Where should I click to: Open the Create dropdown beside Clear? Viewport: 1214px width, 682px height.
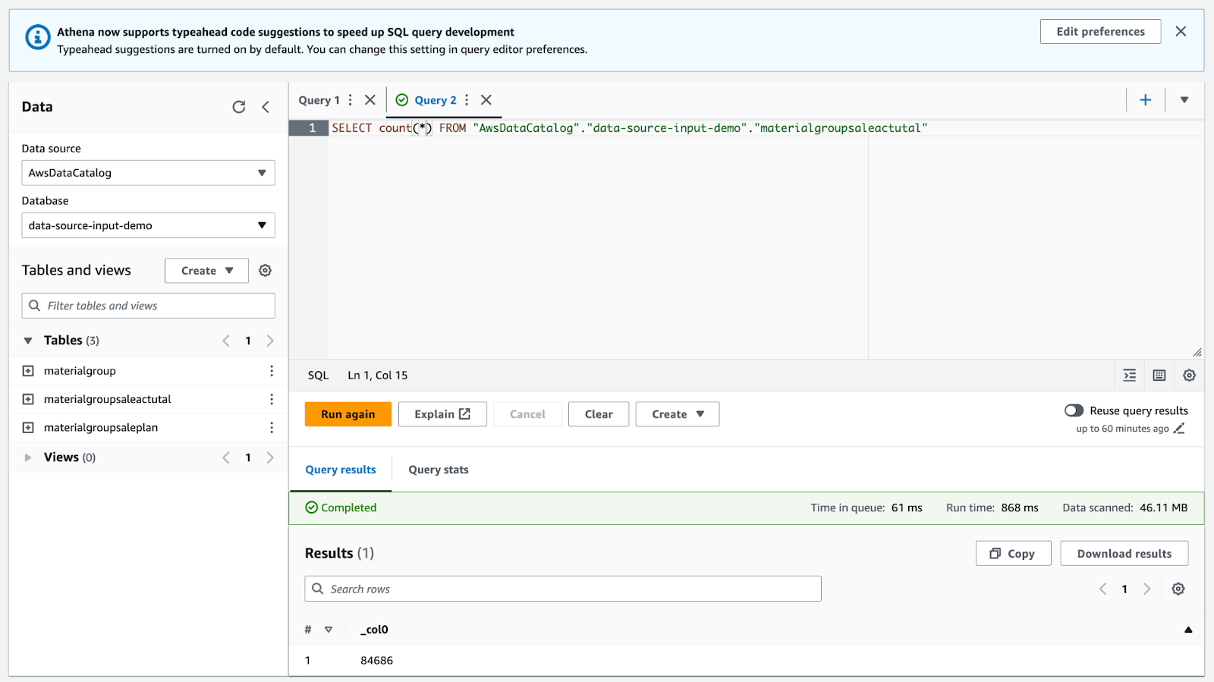click(678, 414)
